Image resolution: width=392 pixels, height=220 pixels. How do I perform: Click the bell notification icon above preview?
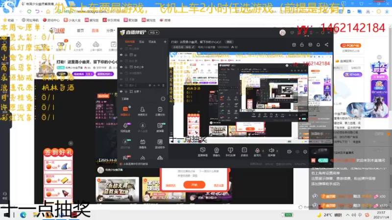point(318,44)
